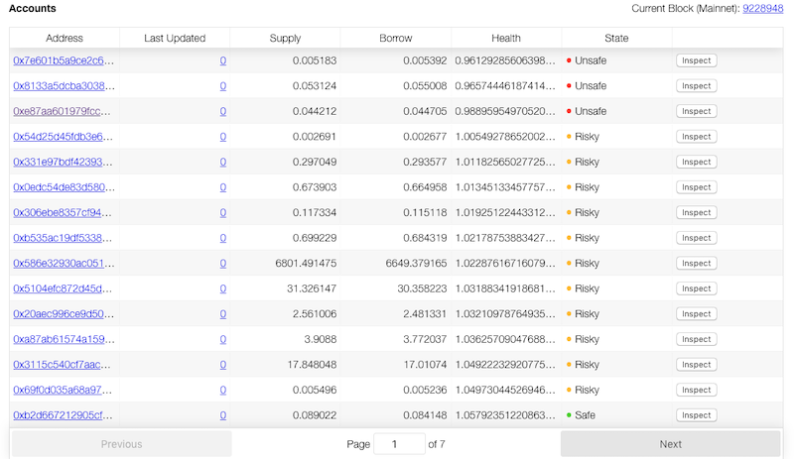Image resolution: width=794 pixels, height=459 pixels.
Task: Open address 0x69f0d035a68a97 link
Action: pyautogui.click(x=63, y=390)
